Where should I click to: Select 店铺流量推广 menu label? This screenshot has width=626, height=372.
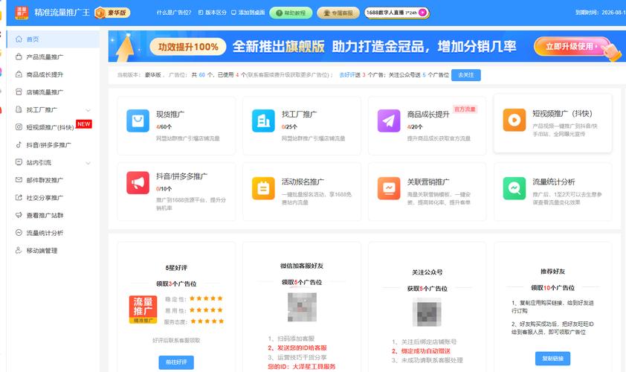point(45,92)
